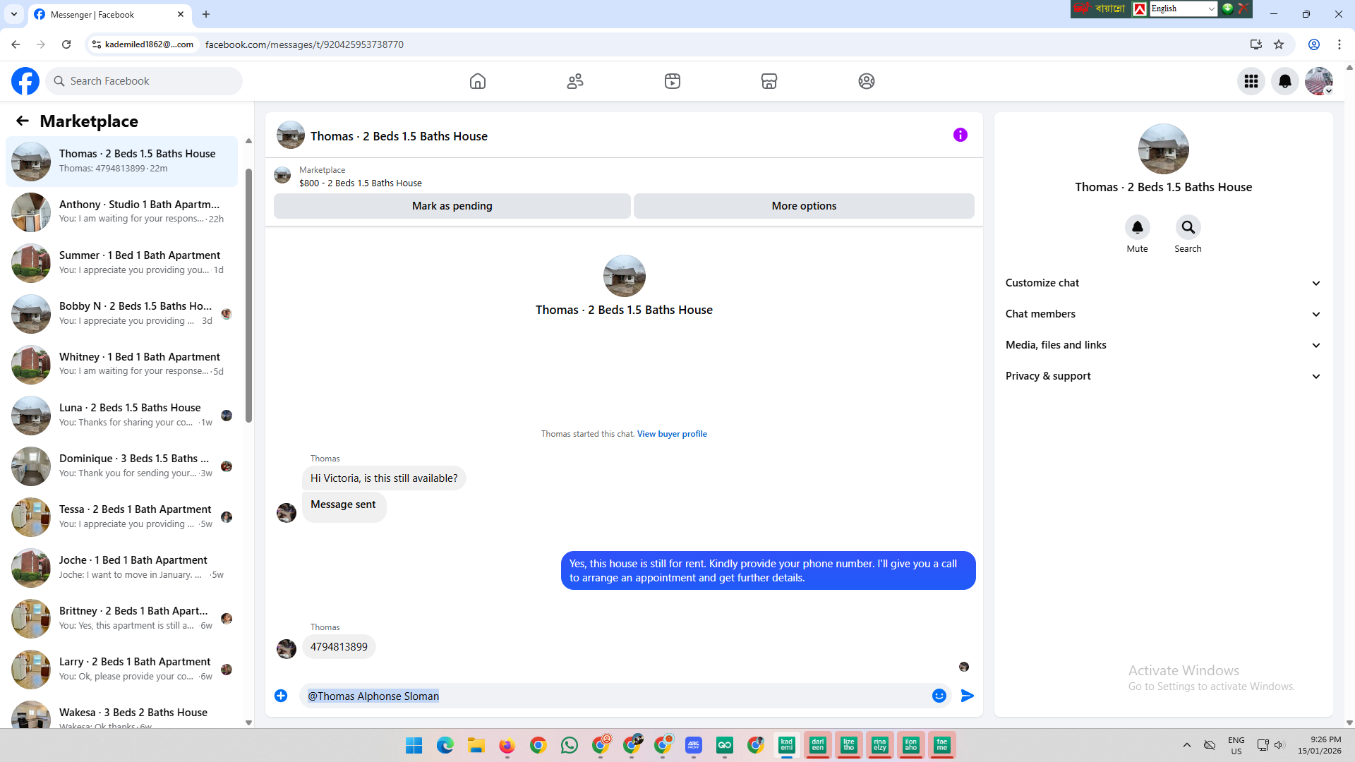Click the Mark as pending button
Screen dimensions: 1355x762
coord(452,206)
